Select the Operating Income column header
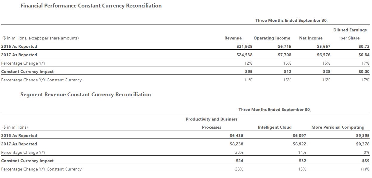The image size is (372, 178). [x=272, y=38]
